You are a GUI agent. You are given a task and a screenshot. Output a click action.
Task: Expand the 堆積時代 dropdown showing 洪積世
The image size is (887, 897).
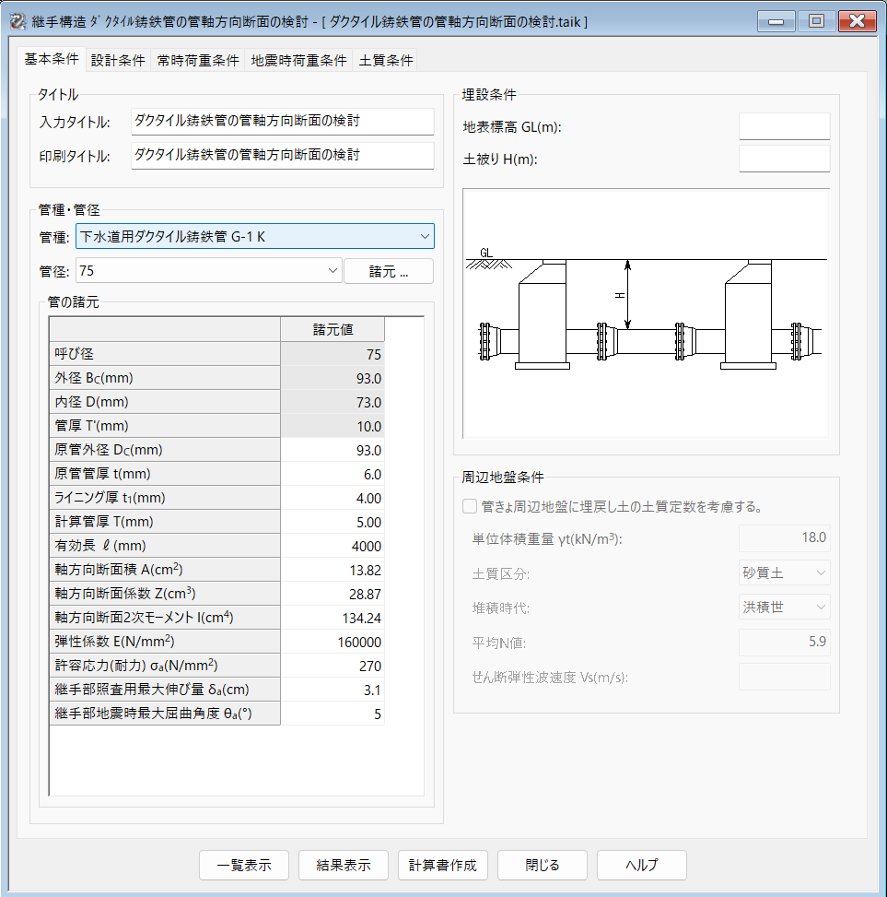click(x=784, y=607)
